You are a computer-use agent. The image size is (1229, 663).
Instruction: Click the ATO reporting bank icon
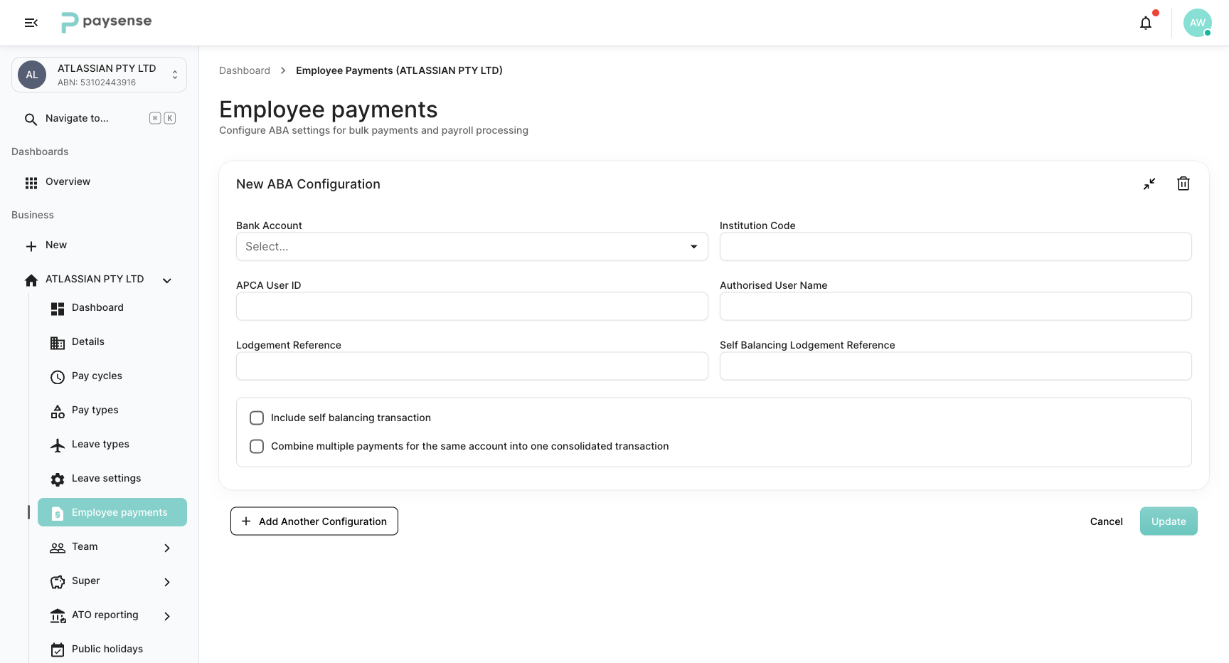pos(58,616)
